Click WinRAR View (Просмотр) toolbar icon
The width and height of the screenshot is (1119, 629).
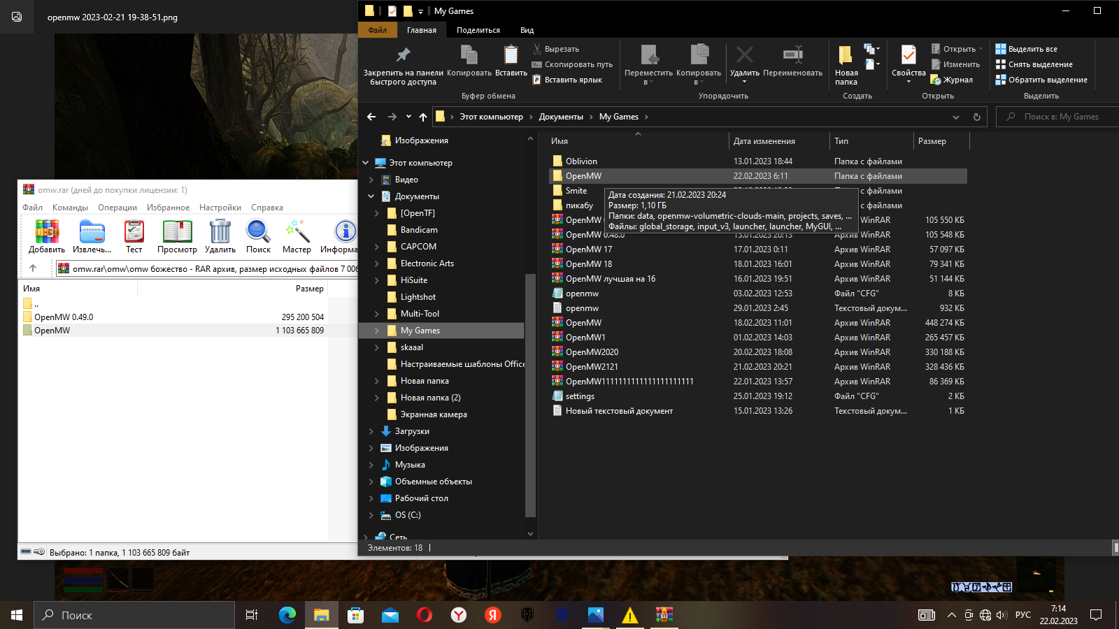pyautogui.click(x=177, y=236)
